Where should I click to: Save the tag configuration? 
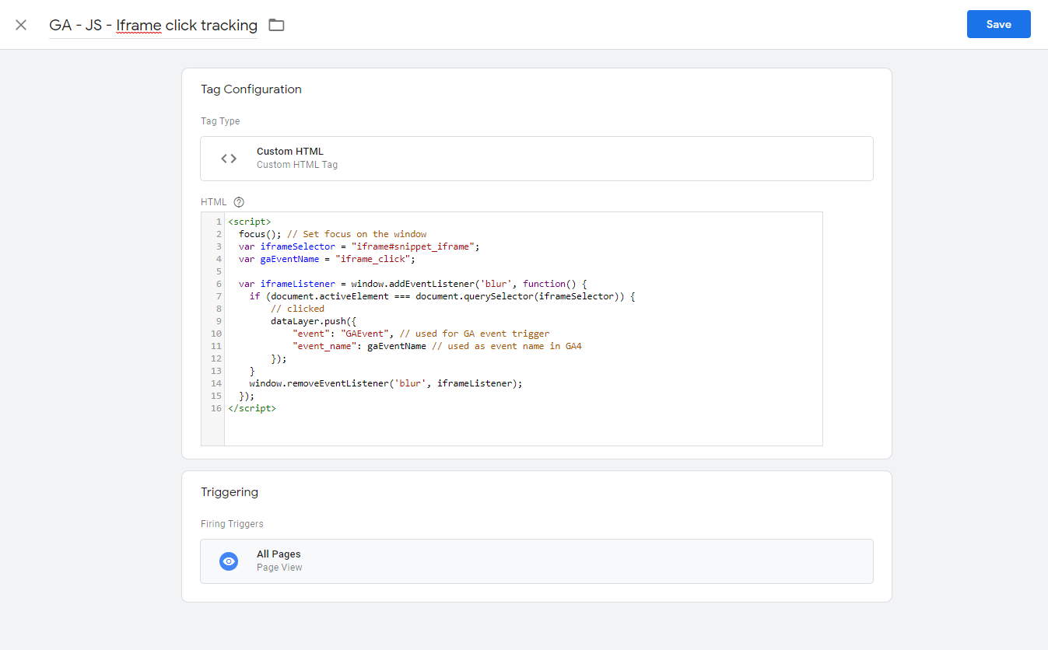(998, 24)
